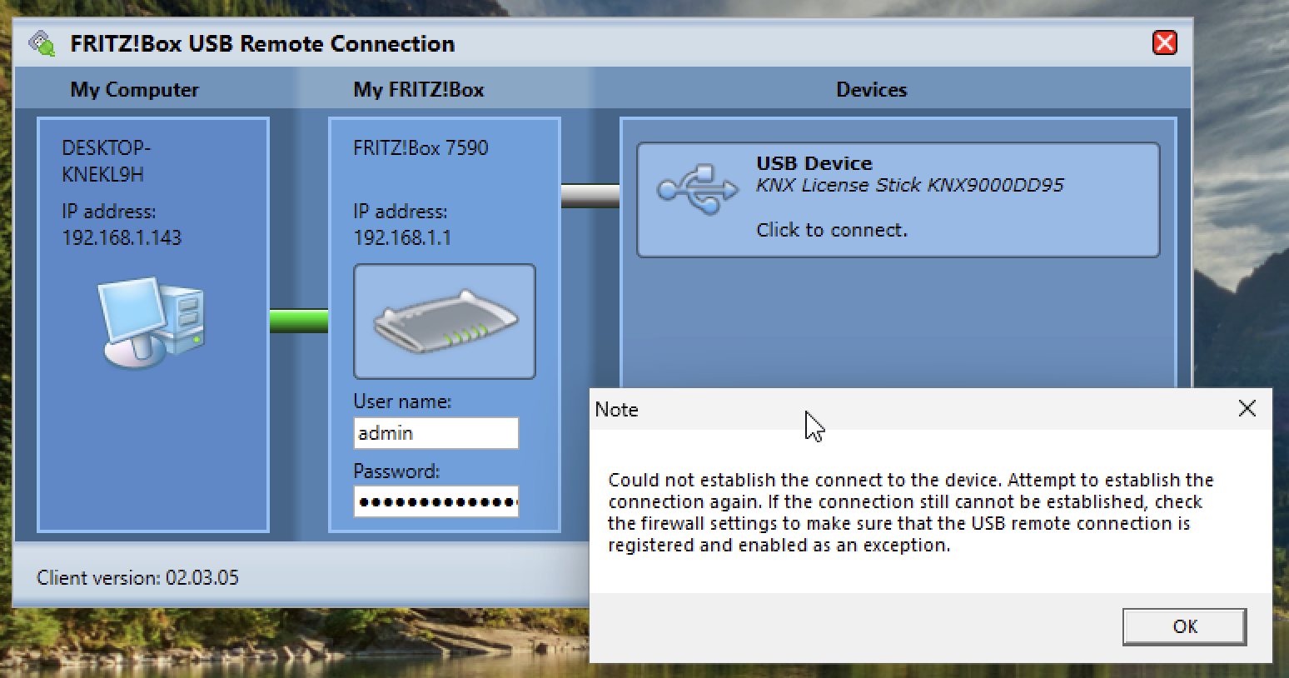1289x678 pixels.
Task: Click the 192.168.1.1 router IP address
Action: [401, 237]
